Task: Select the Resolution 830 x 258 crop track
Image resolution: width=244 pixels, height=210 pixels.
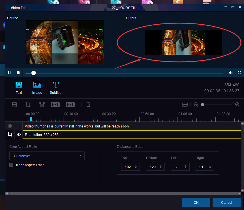Action: coord(132,135)
